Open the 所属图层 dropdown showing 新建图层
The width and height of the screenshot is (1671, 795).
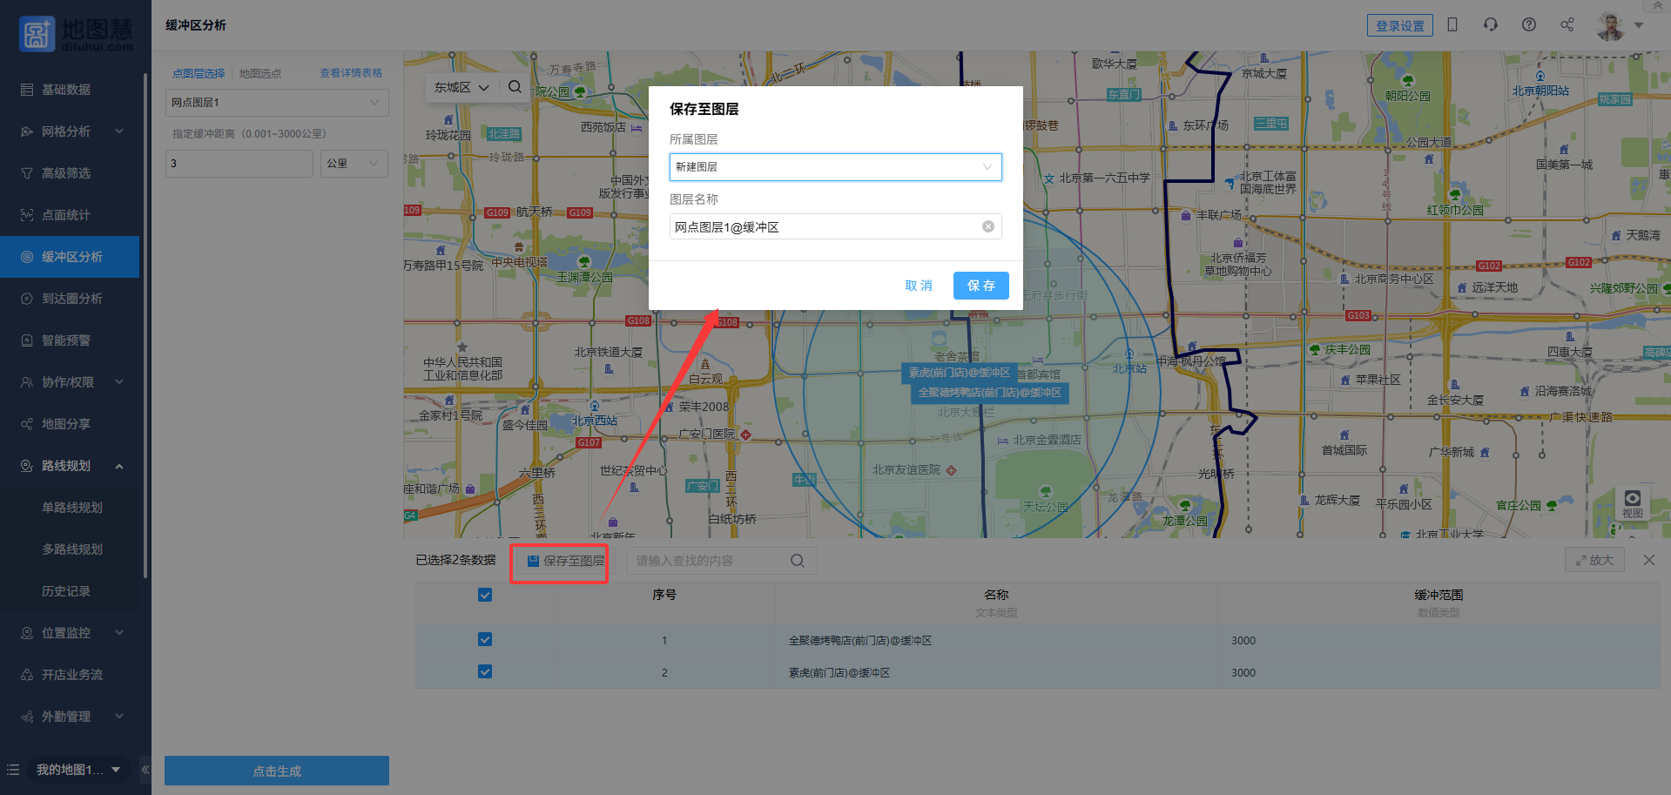(834, 167)
